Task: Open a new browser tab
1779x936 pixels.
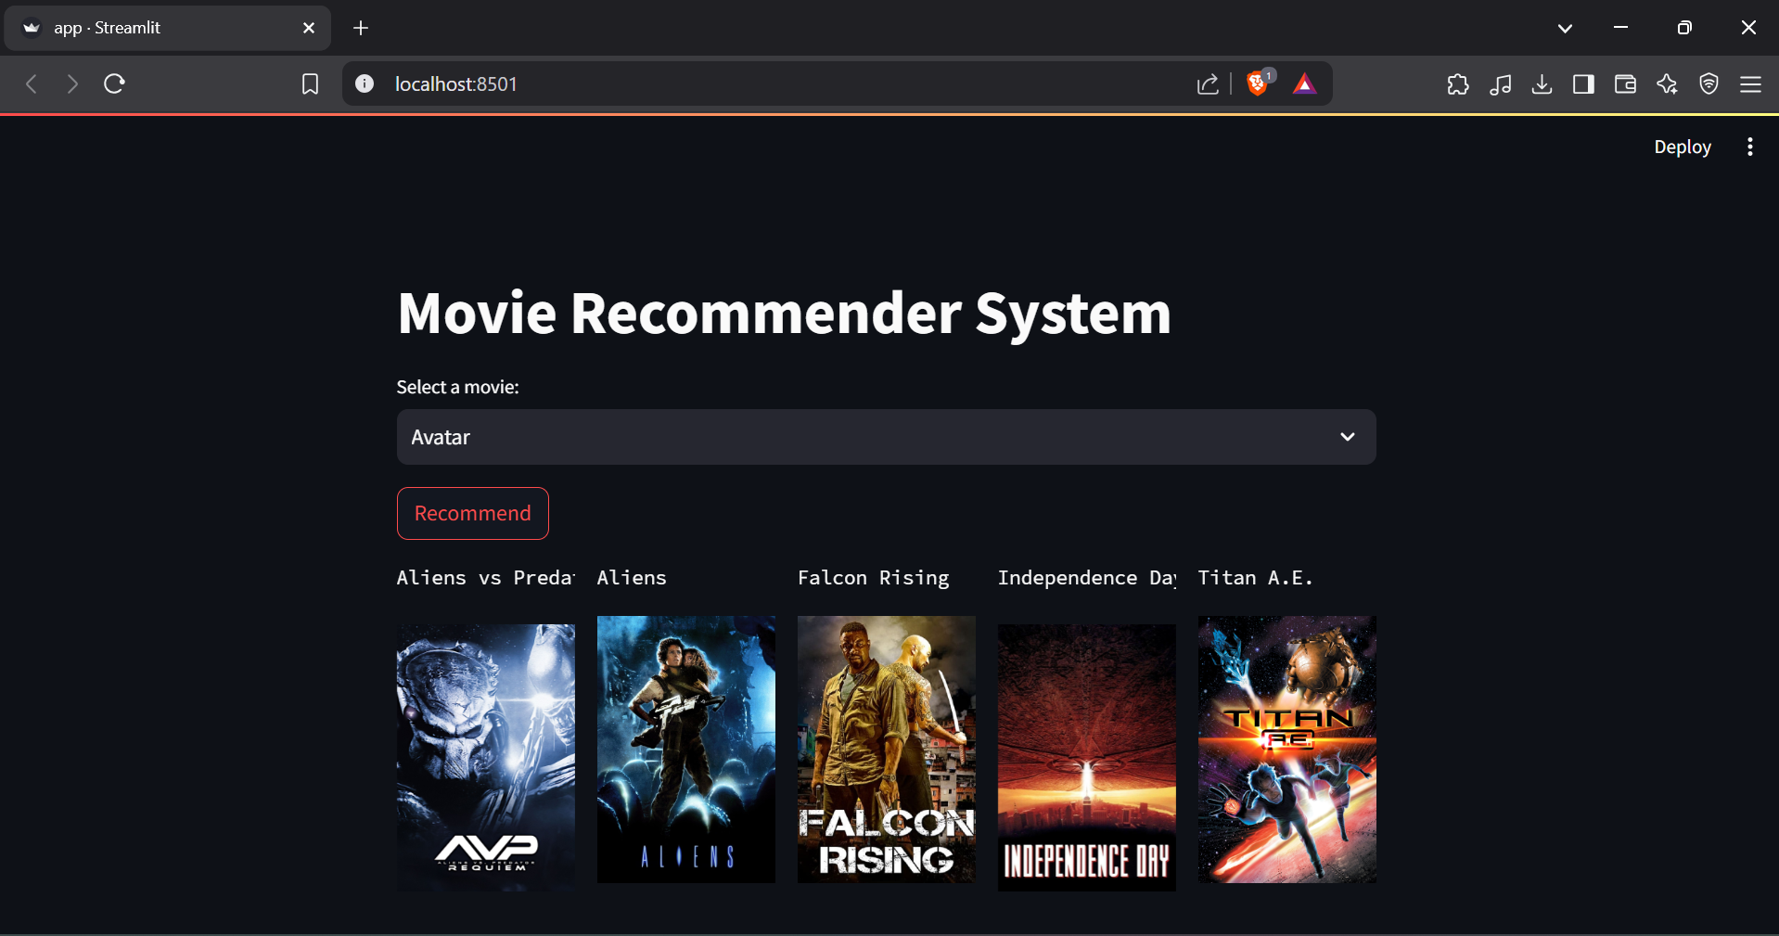Action: [x=361, y=28]
